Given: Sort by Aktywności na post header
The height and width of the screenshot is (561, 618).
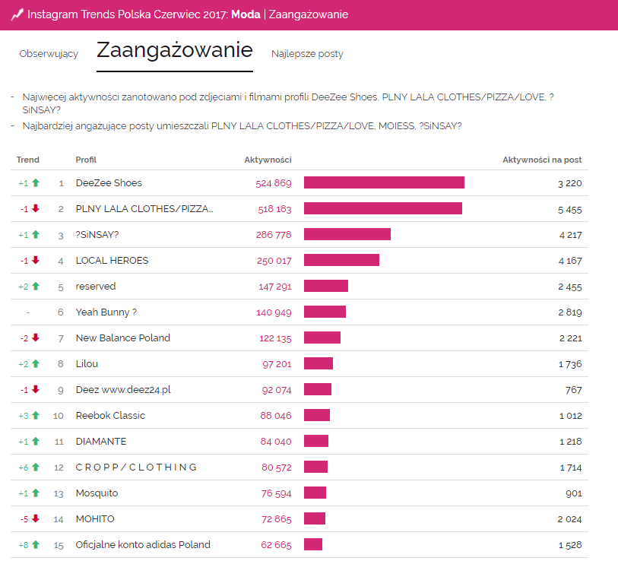Looking at the screenshot, I should [x=542, y=160].
